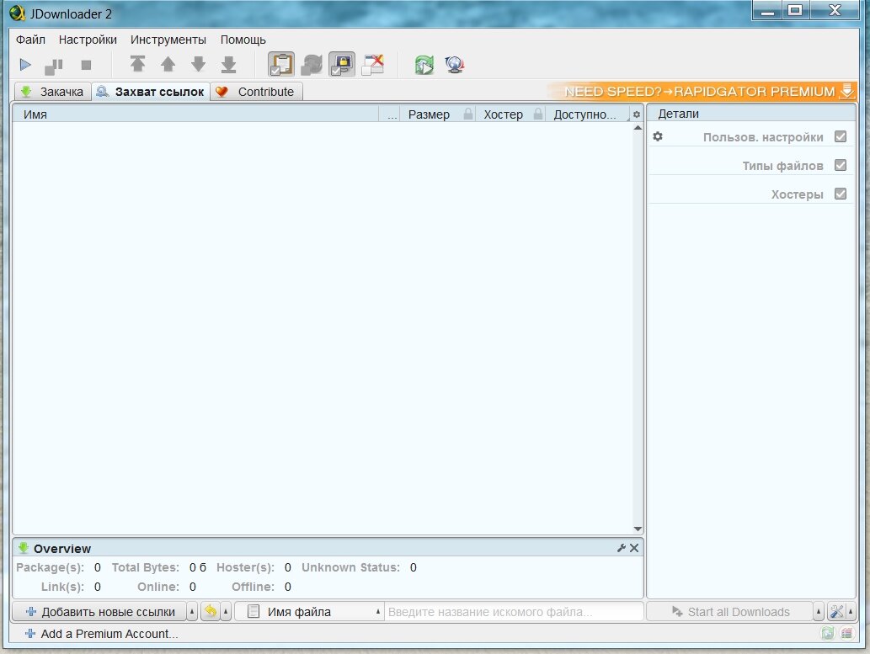Viewport: 870px width, 654px height.
Task: Click lock icon beside Размер column
Action: (x=468, y=114)
